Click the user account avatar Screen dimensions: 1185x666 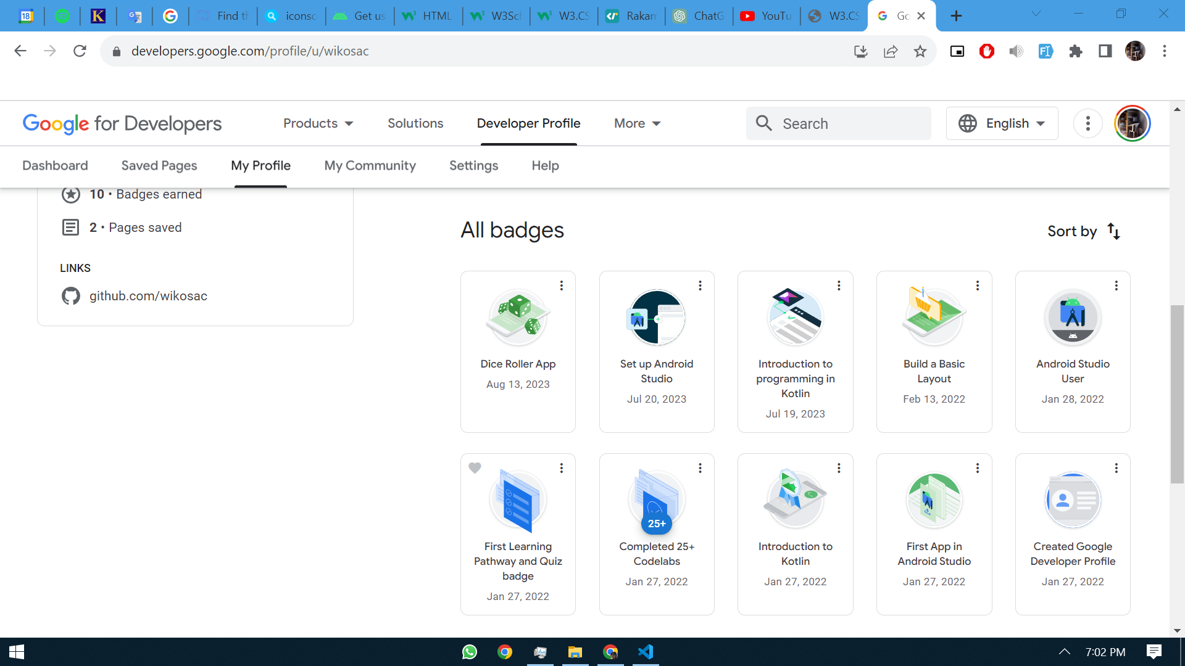coord(1133,123)
